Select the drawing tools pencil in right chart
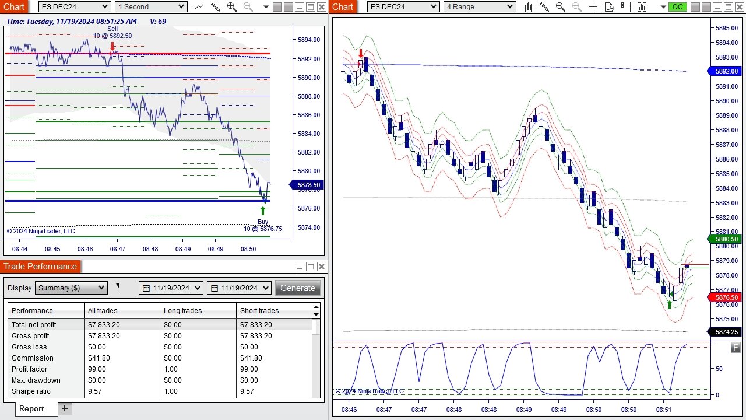Image resolution: width=746 pixels, height=420 pixels. (x=544, y=7)
